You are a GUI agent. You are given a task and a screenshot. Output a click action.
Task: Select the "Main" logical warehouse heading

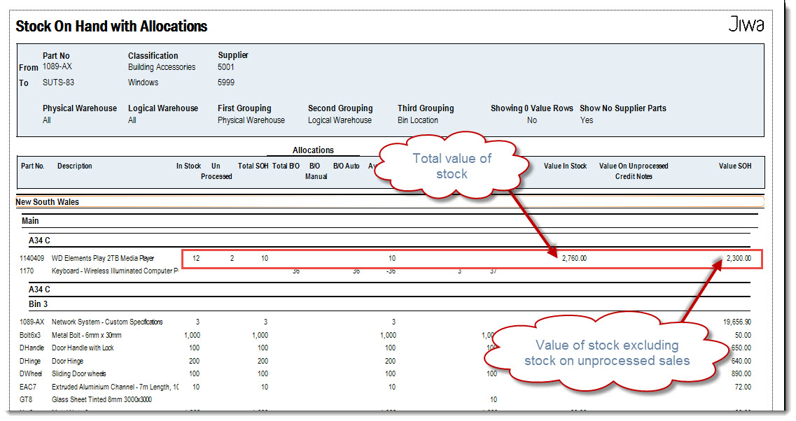30,221
